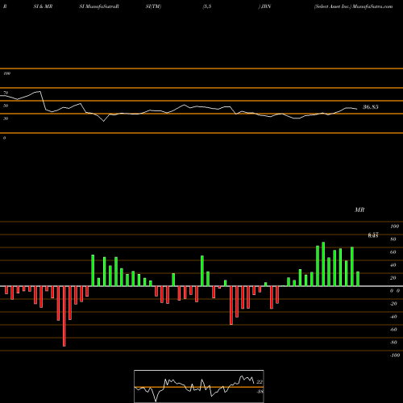403x403 pixels.
Task: Click the 80 label on MR axis
Action: tap(393, 239)
